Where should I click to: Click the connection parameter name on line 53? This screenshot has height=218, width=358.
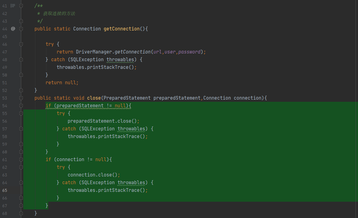pyautogui.click(x=248, y=98)
